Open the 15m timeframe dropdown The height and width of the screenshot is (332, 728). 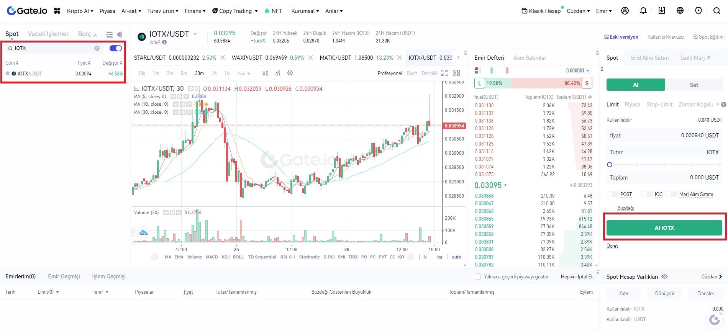tap(243, 74)
